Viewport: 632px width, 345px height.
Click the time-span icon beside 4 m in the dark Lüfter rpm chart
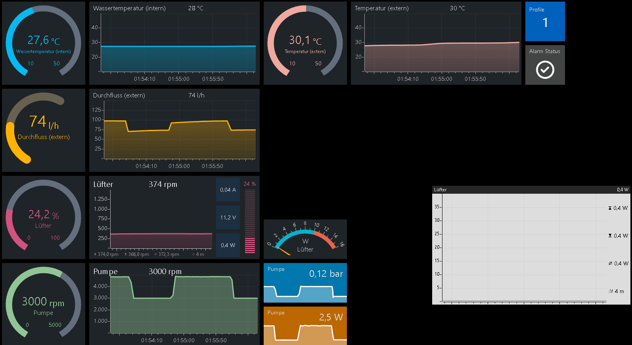193,254
